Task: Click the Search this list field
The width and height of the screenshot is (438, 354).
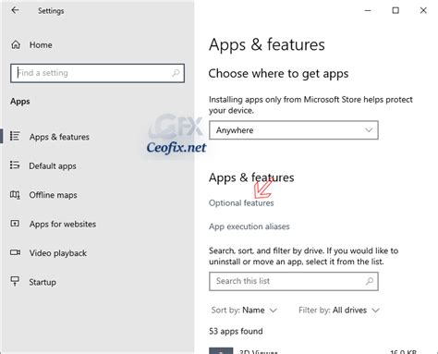Action: [x=294, y=281]
